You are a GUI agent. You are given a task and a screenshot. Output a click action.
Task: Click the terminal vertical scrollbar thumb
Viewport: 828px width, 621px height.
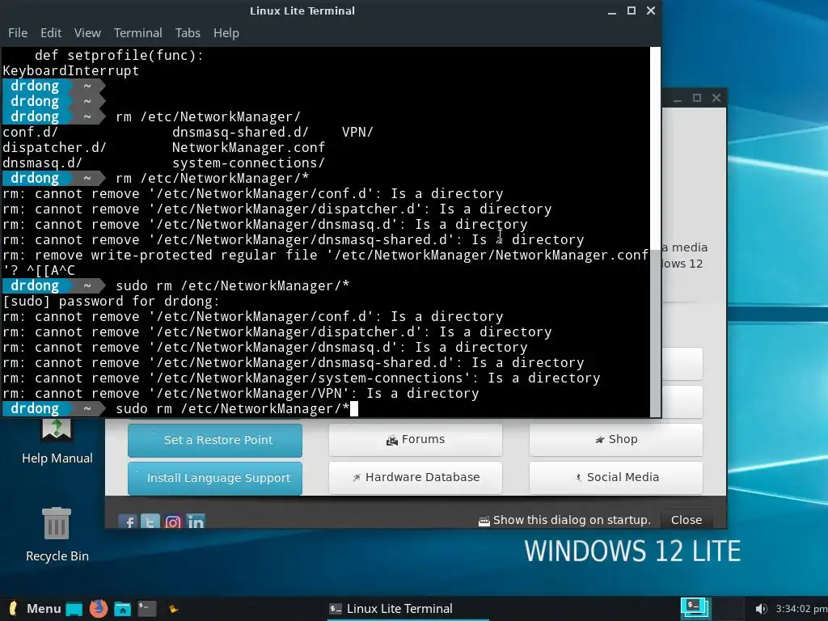(x=655, y=332)
